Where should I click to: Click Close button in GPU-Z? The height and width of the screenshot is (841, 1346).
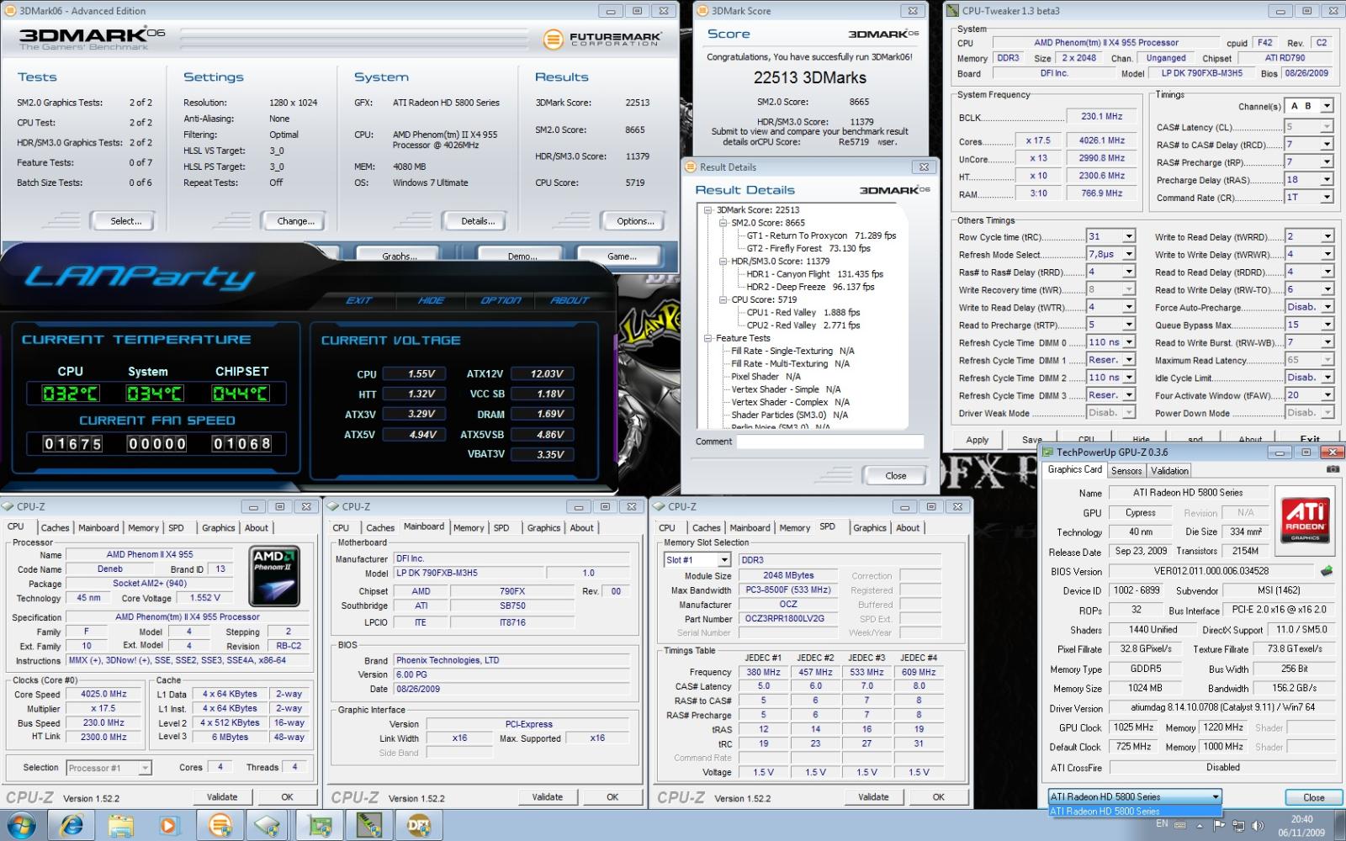pos(1314,797)
